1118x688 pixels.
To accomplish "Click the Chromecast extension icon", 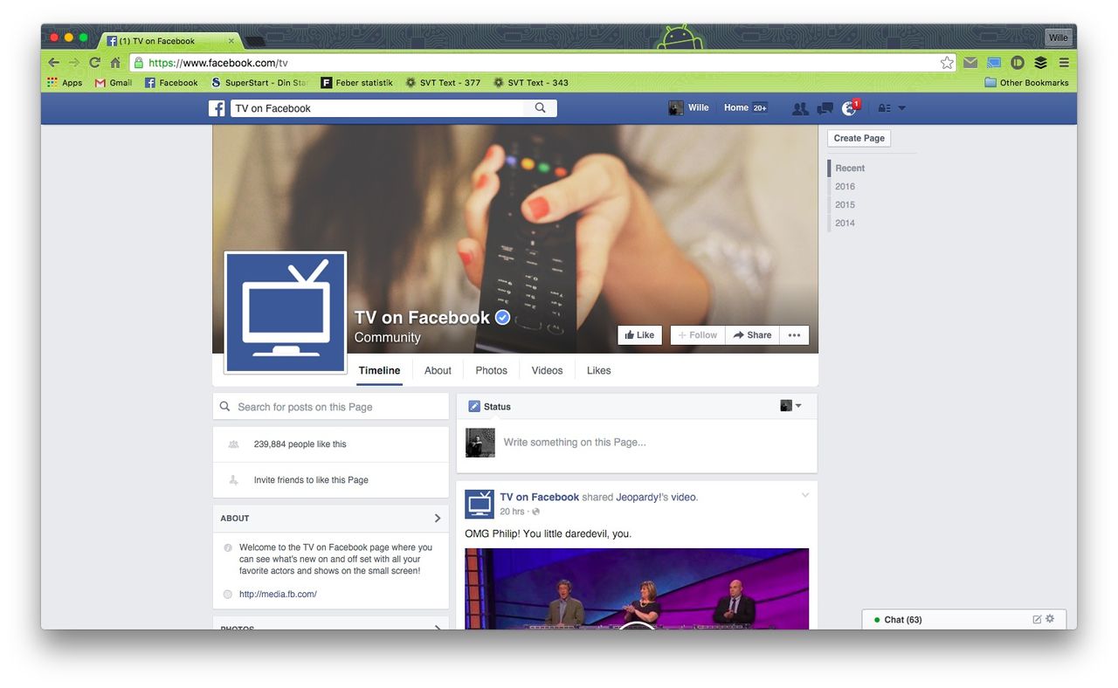I will click(x=994, y=63).
